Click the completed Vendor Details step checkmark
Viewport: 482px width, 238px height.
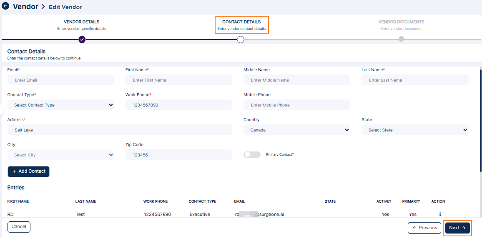pos(82,40)
